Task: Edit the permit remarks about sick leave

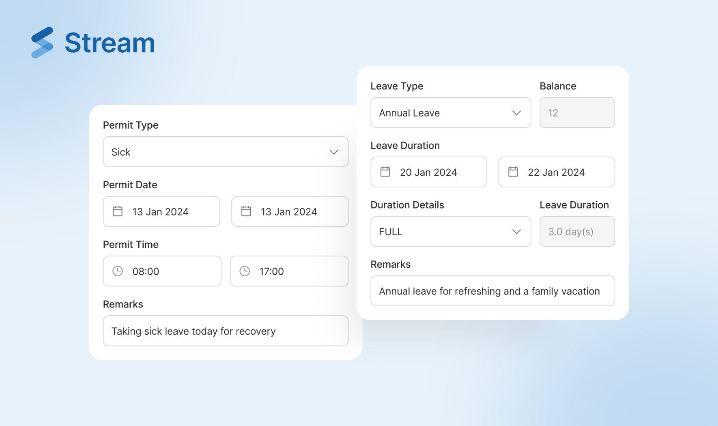Action: click(x=226, y=331)
